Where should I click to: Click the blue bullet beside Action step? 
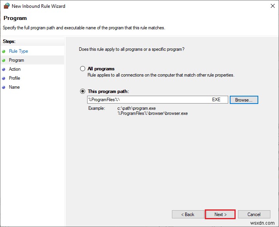coord(4,69)
